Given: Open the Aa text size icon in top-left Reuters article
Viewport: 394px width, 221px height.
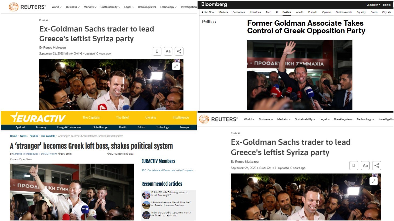Looking at the screenshot, I should click(168, 51).
